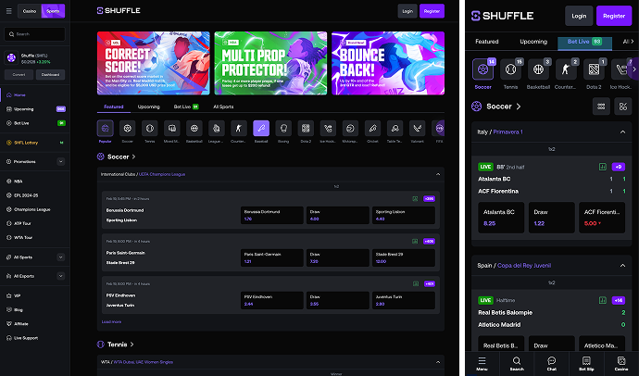Select the Valorant sport icon
639x376 pixels.
click(417, 129)
